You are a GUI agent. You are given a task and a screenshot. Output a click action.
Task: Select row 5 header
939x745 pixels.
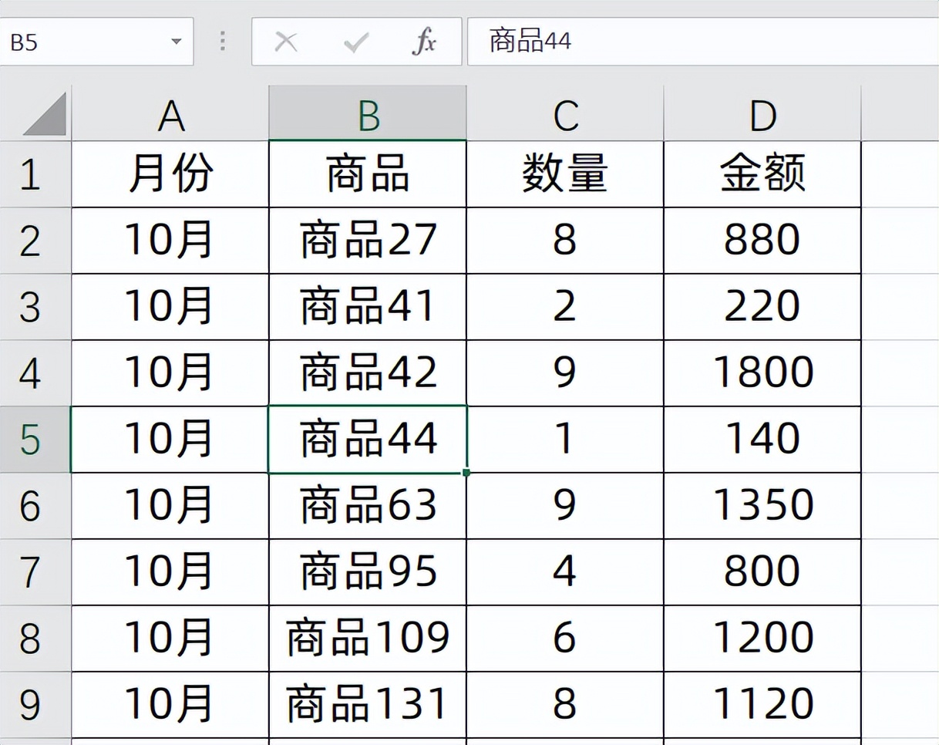click(35, 438)
